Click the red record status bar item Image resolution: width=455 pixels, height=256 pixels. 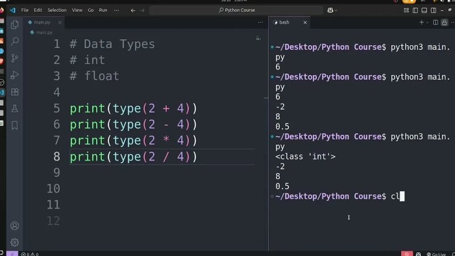click(407, 254)
